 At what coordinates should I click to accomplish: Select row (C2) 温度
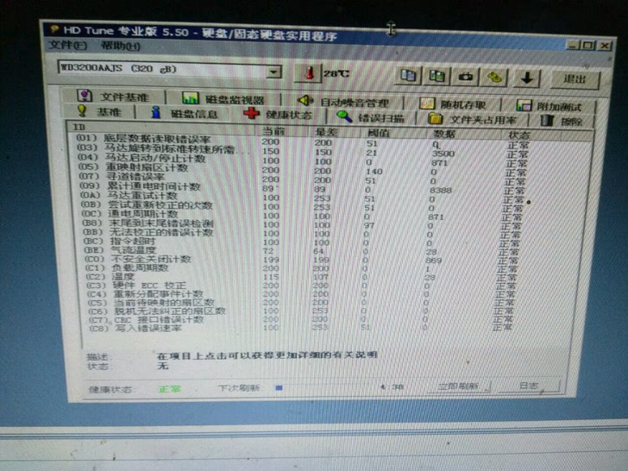coord(330,277)
